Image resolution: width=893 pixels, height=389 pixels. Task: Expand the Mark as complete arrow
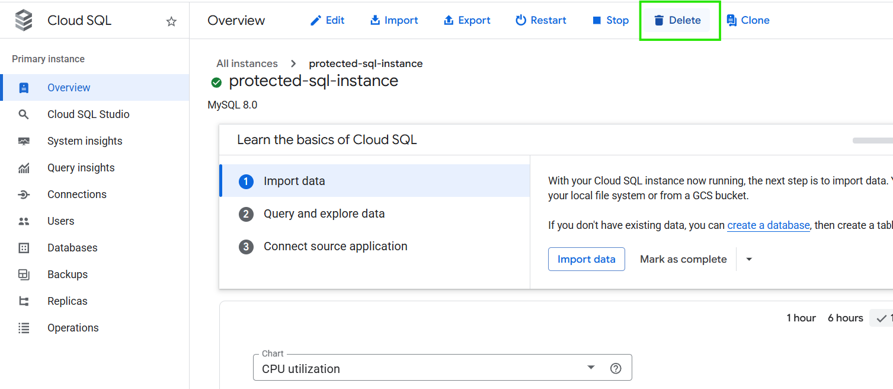749,259
